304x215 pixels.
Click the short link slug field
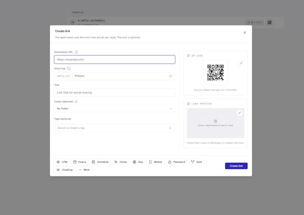(120, 76)
